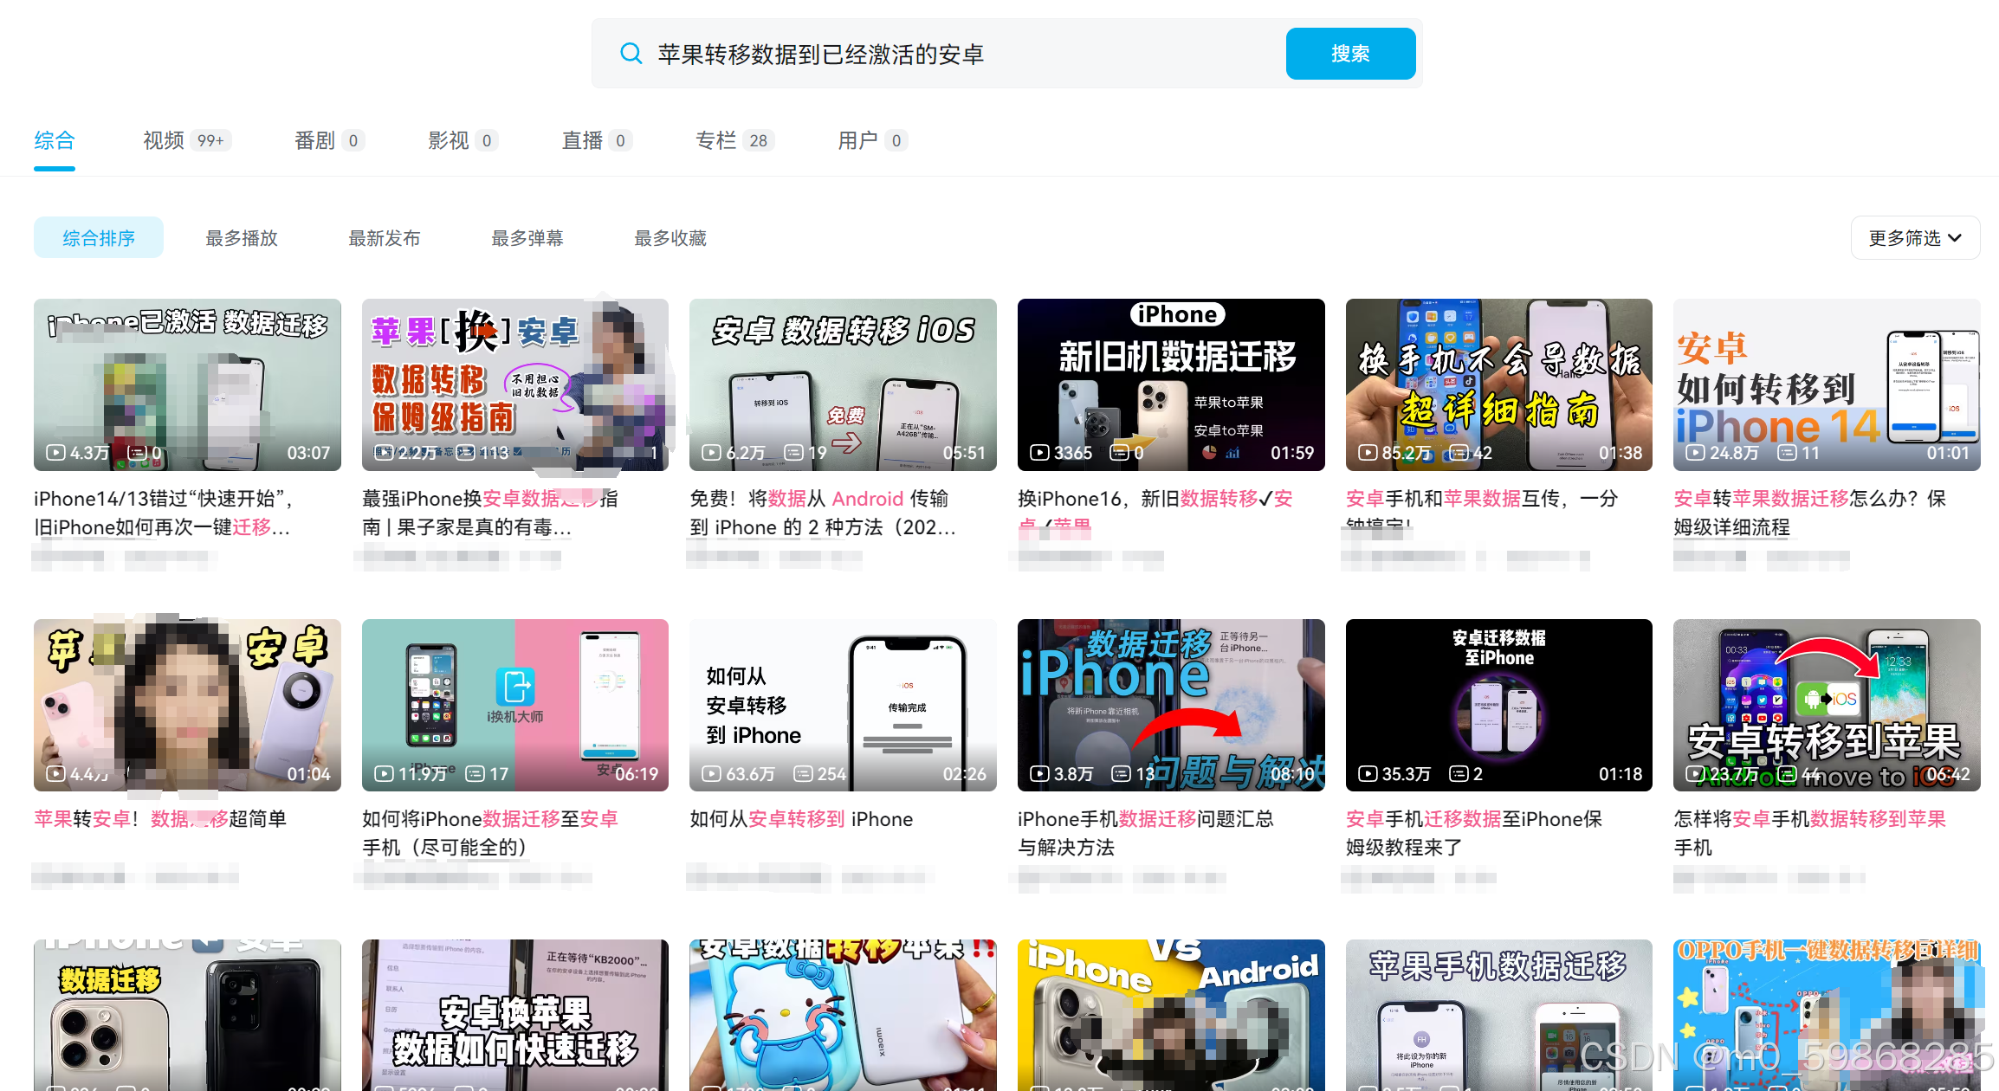This screenshot has width=1999, height=1091.
Task: Sort by 最多收藏 option
Action: tap(670, 237)
